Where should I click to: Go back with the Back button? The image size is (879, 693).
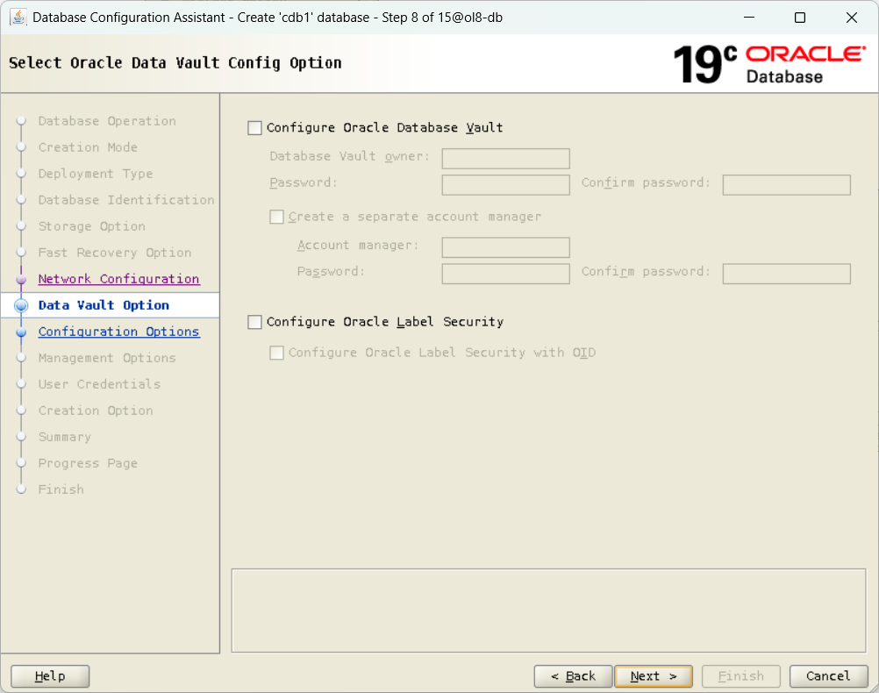point(574,676)
